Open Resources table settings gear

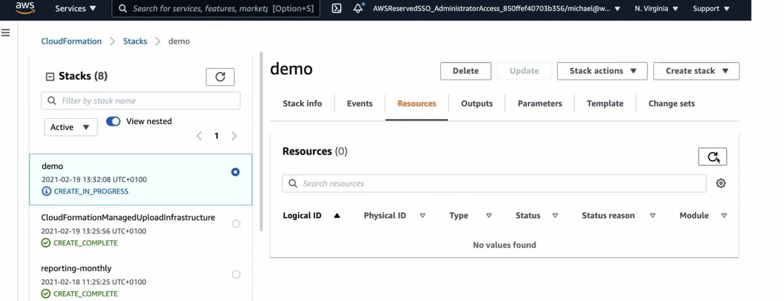point(721,183)
